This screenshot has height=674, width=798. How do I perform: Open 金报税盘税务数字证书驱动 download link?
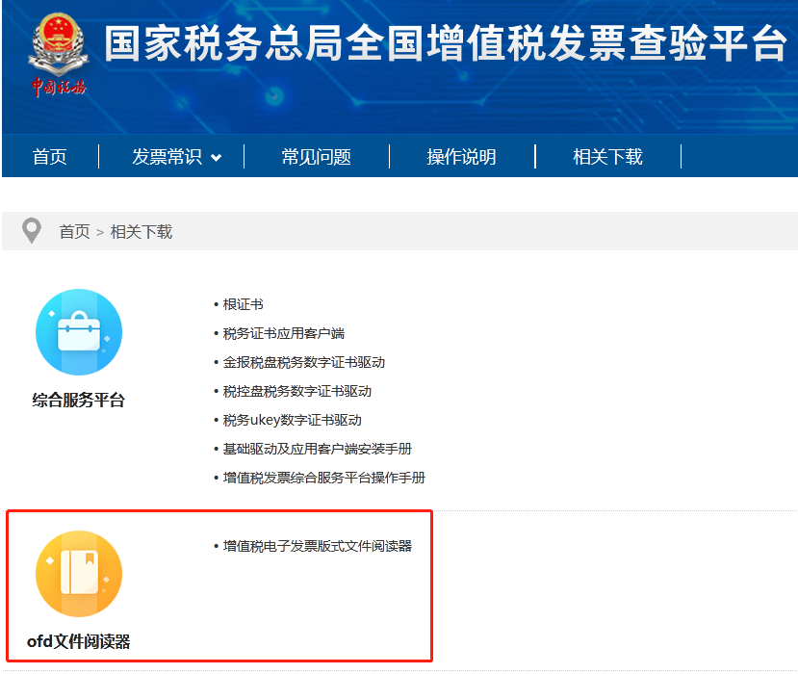pyautogui.click(x=304, y=362)
